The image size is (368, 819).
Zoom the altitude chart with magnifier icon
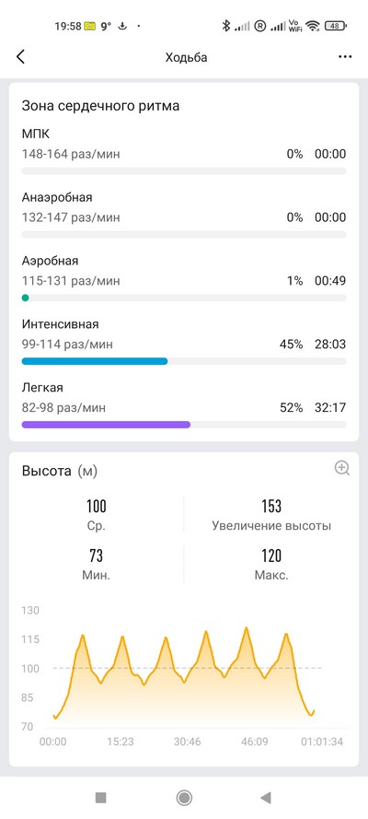click(x=342, y=468)
